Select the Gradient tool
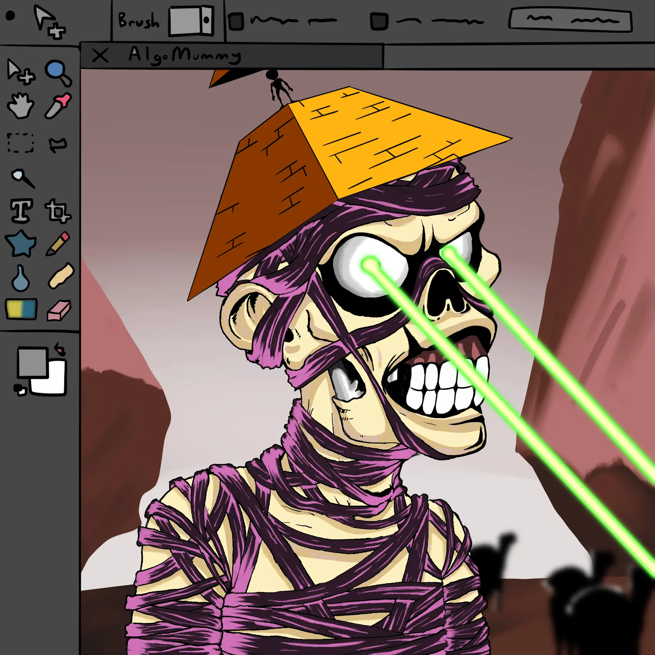Image resolution: width=655 pixels, height=655 pixels. pyautogui.click(x=21, y=309)
